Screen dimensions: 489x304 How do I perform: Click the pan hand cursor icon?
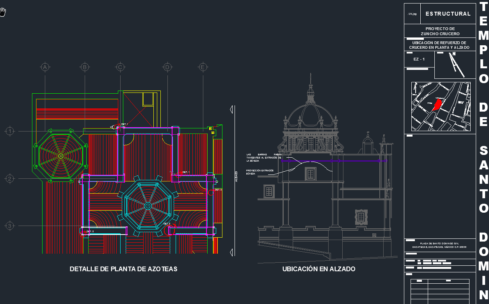point(4,12)
